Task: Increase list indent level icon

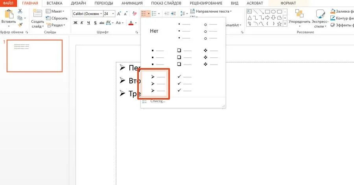Action: pos(173,14)
